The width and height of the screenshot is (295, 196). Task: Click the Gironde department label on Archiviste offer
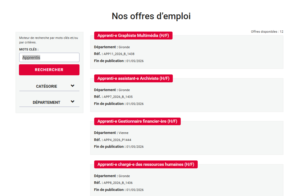(124, 90)
